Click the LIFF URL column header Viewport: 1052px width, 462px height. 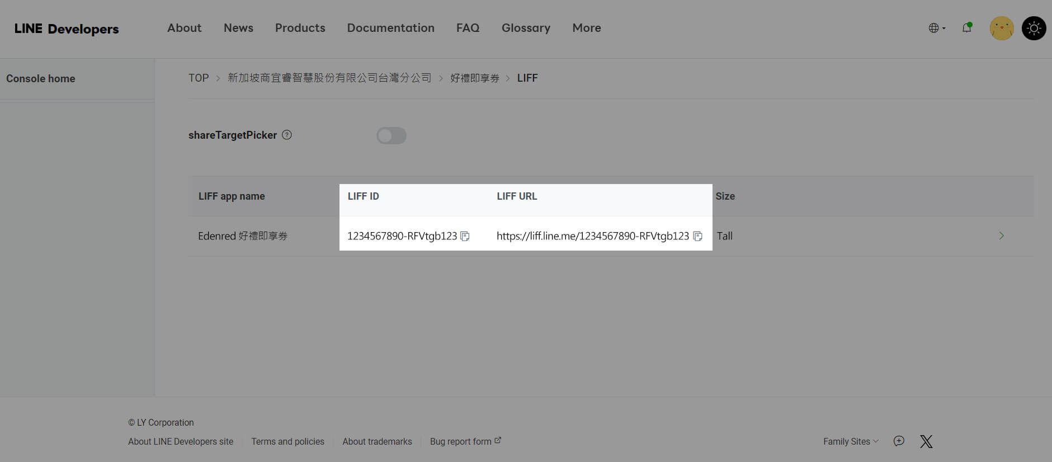pyautogui.click(x=517, y=196)
